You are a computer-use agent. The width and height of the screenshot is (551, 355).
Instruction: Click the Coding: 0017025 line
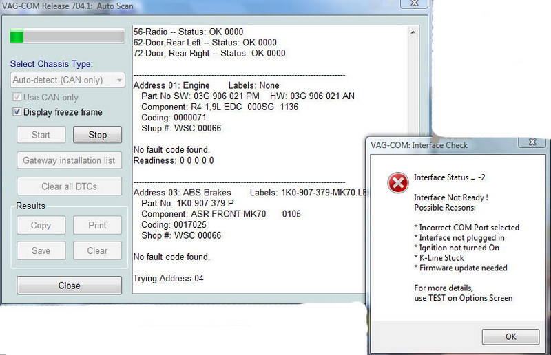point(174,225)
